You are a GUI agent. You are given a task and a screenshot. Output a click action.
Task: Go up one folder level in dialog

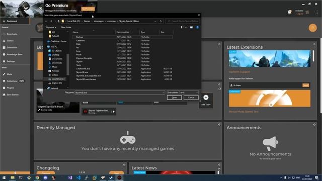coord(58,21)
